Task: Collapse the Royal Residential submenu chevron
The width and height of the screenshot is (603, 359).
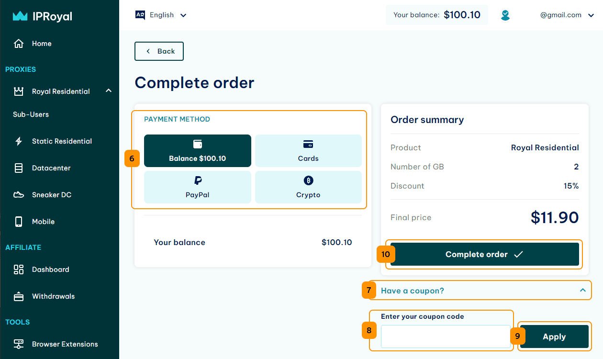Action: (x=109, y=90)
